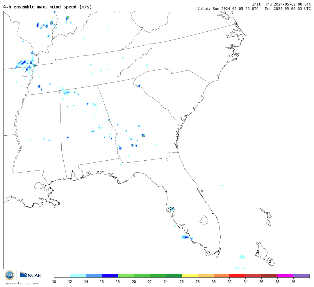314x287 pixels.
Task: Click the dark green 24-26 colorbar segment
Action: pyautogui.click(x=174, y=276)
